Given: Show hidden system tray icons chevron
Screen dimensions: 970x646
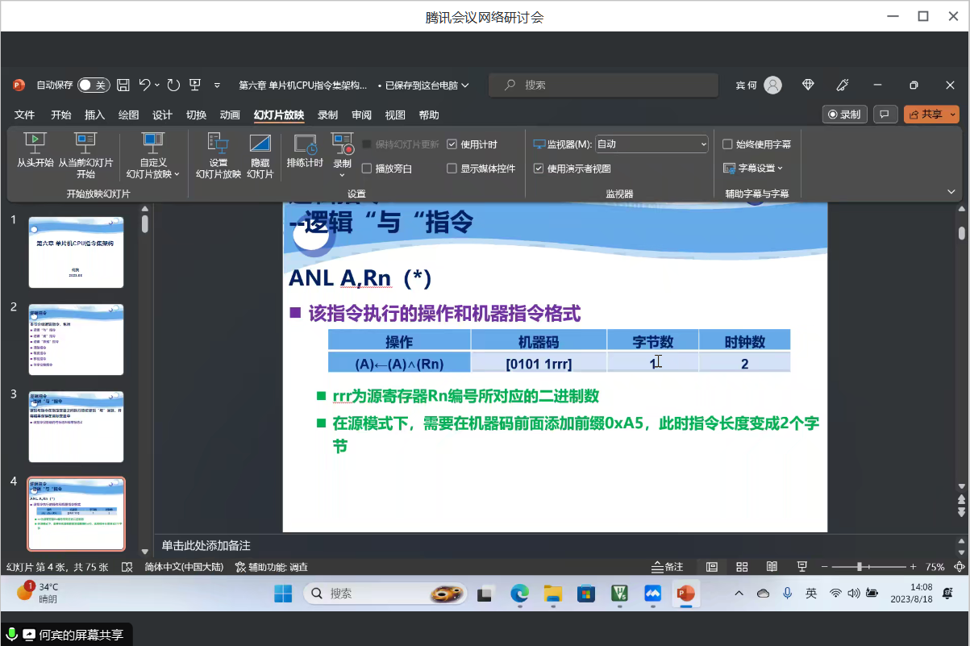Looking at the screenshot, I should pyautogui.click(x=739, y=594).
